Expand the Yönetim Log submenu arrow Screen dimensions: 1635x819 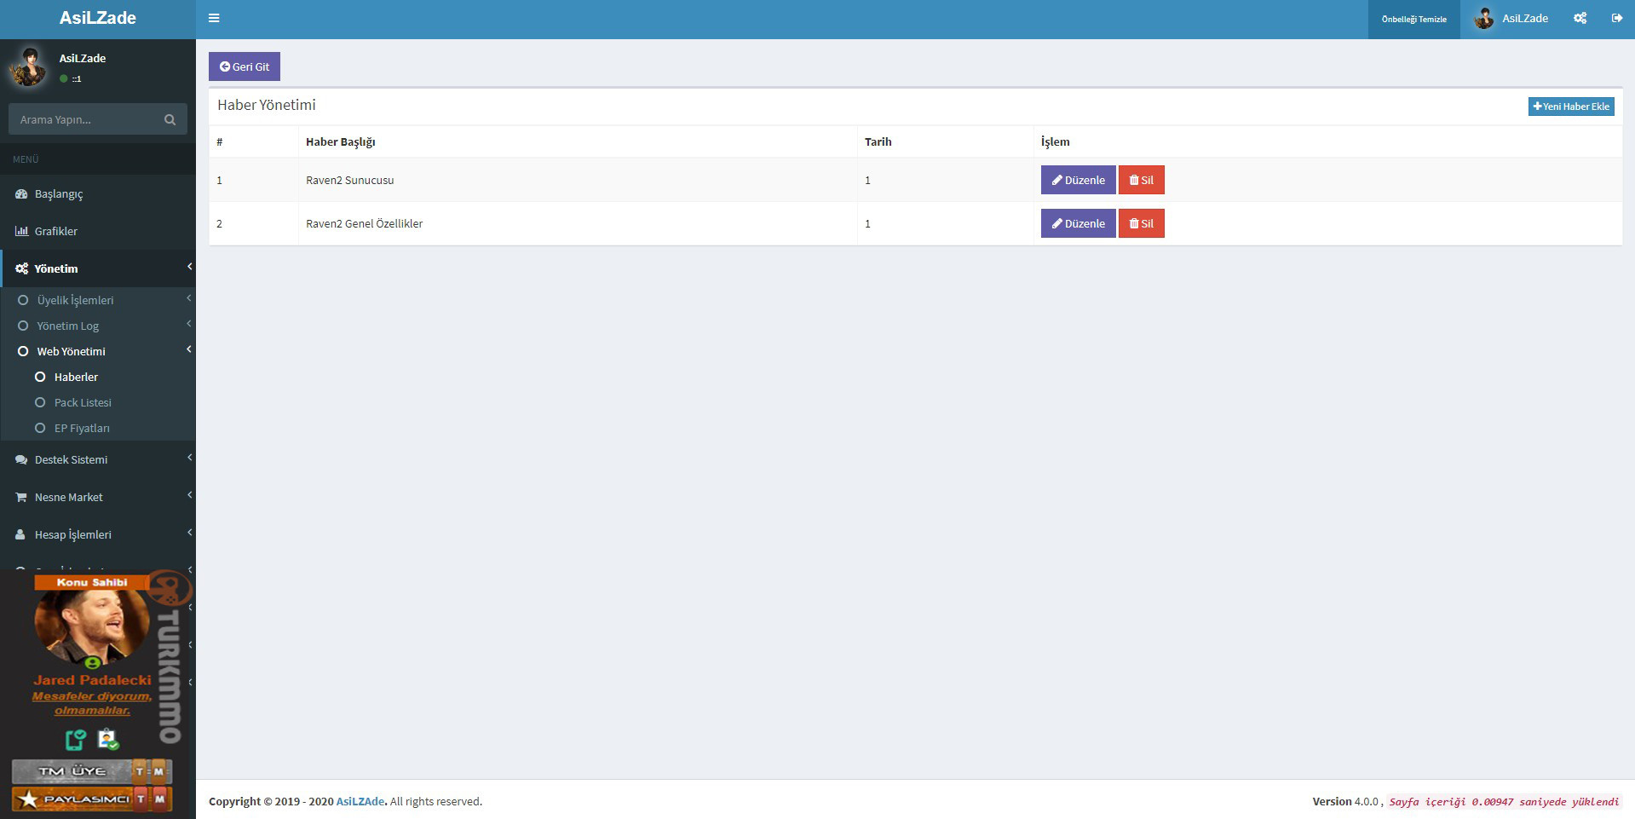189,324
